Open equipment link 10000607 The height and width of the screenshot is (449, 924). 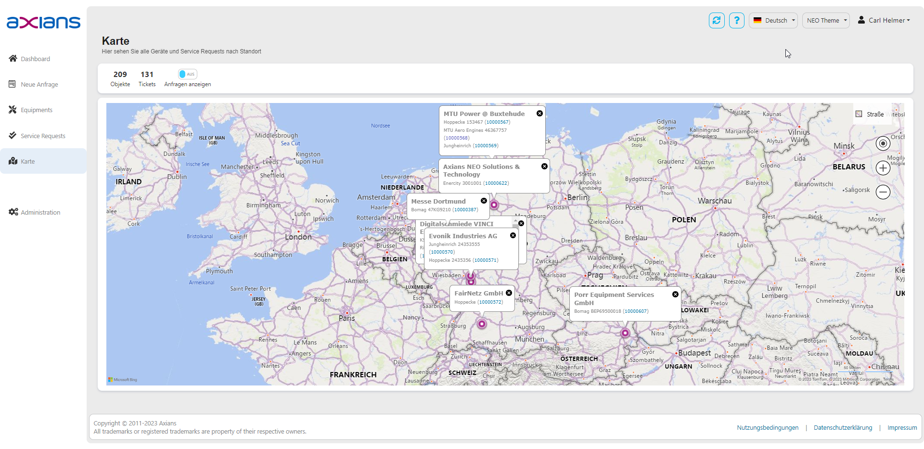[635, 311]
